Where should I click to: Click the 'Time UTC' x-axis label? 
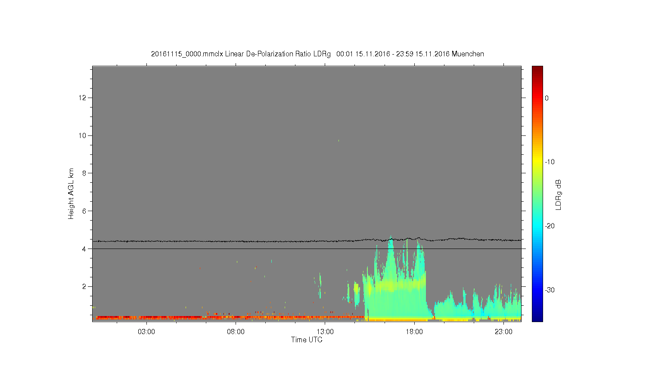(307, 340)
